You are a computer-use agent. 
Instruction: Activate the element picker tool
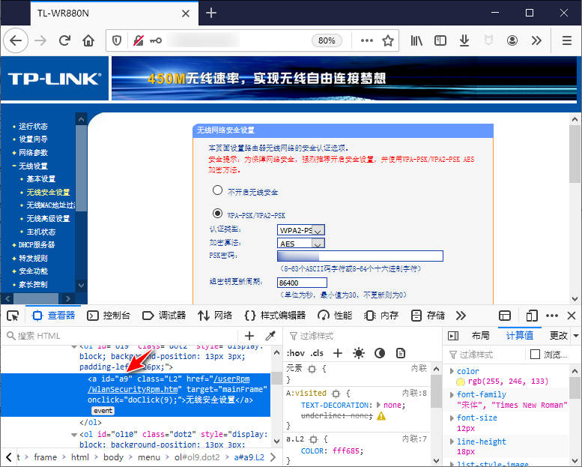tap(13, 316)
